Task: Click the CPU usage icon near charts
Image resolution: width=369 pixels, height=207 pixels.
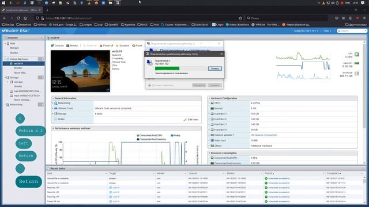Action: click(x=357, y=55)
